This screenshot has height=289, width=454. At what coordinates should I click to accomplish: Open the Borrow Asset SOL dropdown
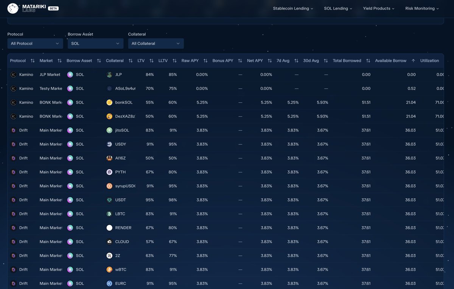(x=95, y=44)
